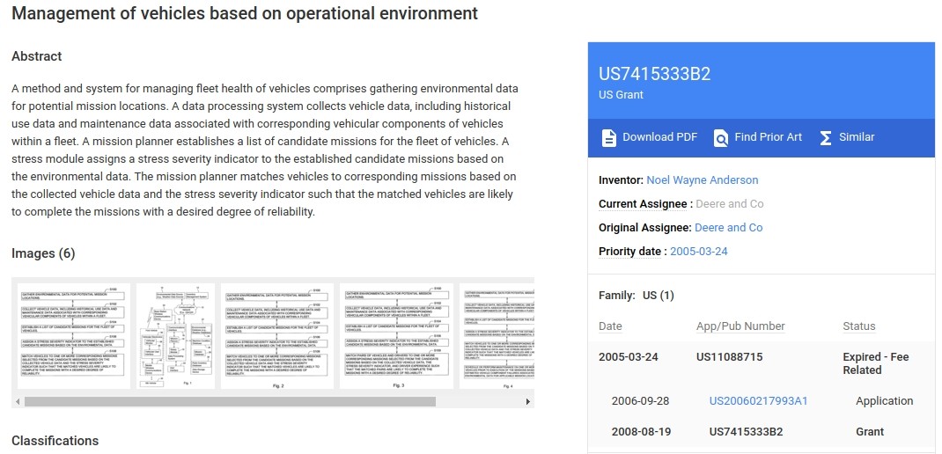Click the Download PDF document icon
Image resolution: width=942 pixels, height=454 pixels.
point(609,137)
